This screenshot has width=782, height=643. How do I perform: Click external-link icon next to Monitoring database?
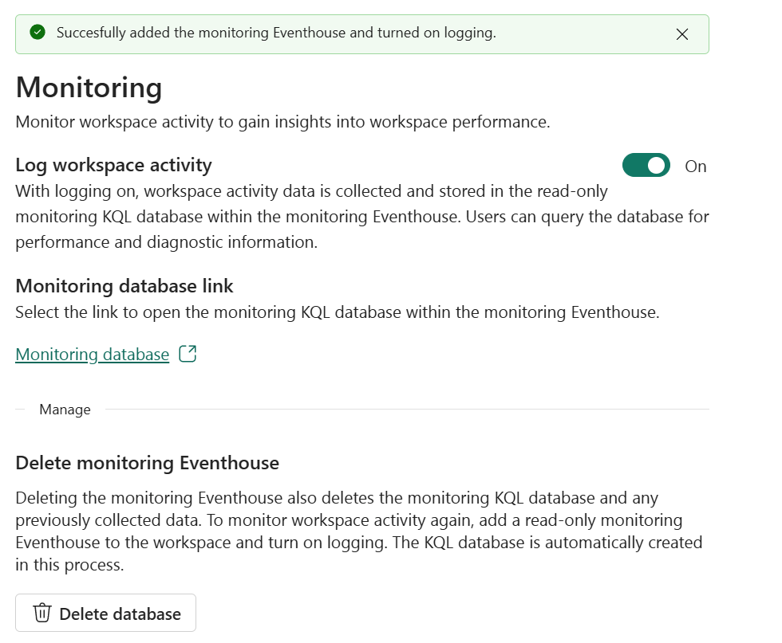(188, 354)
